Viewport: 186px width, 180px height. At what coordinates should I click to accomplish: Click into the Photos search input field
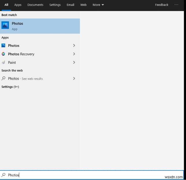[92, 175]
